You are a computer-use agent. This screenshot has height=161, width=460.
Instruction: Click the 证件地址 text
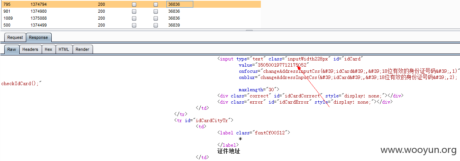point(228,151)
